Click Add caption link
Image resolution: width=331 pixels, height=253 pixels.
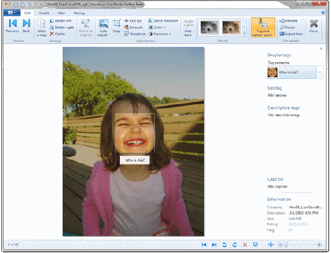click(x=277, y=186)
